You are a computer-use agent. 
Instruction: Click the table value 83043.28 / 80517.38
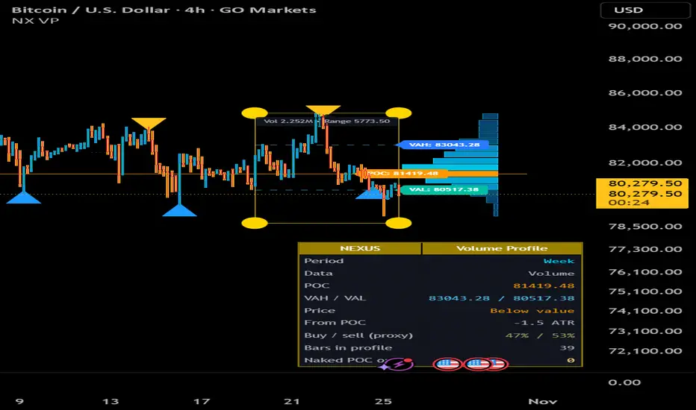(x=502, y=298)
